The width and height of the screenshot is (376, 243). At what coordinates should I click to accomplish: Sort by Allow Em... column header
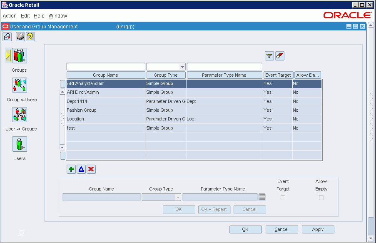[x=307, y=75]
